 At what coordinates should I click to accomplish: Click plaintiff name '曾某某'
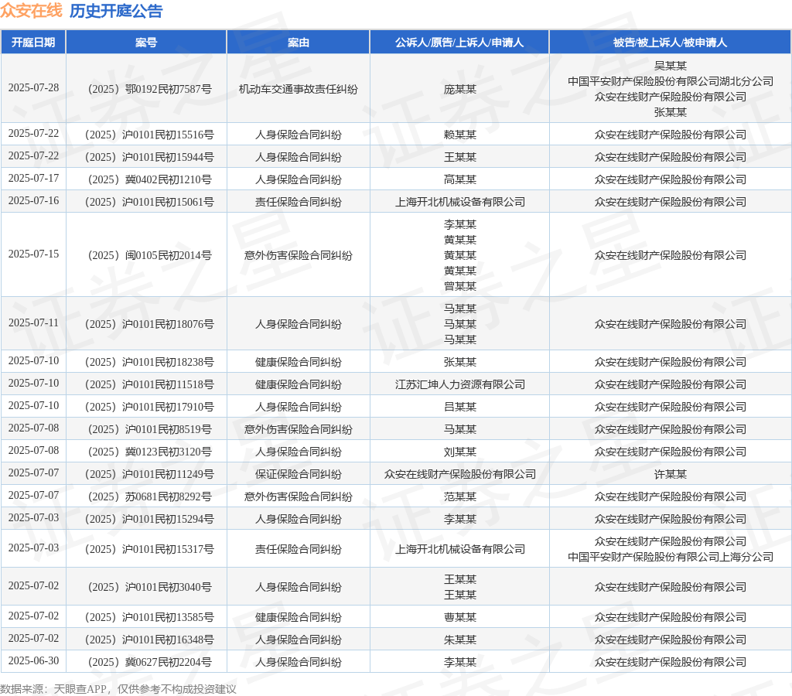pos(459,286)
